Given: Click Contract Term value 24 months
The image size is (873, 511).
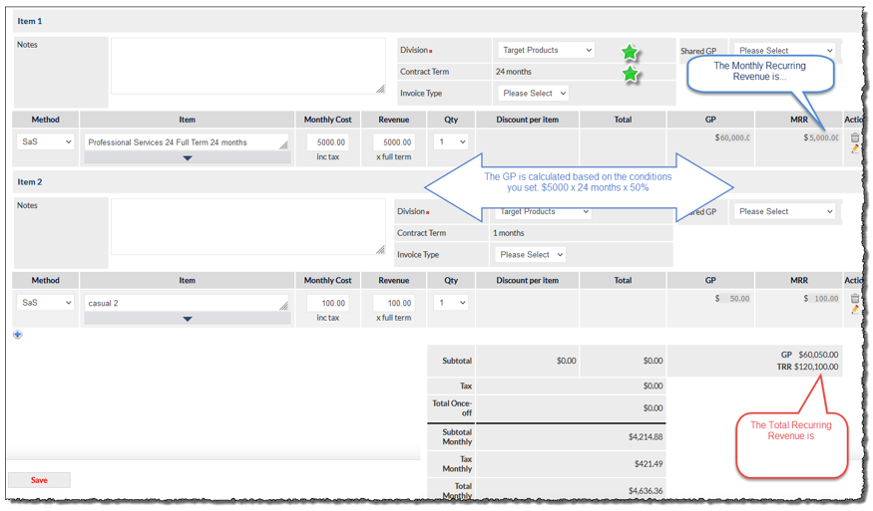Looking at the screenshot, I should point(514,72).
